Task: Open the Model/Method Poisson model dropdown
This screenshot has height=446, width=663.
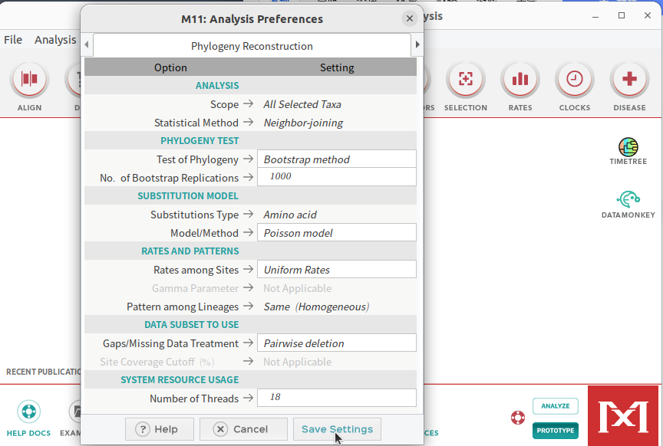Action: click(336, 233)
